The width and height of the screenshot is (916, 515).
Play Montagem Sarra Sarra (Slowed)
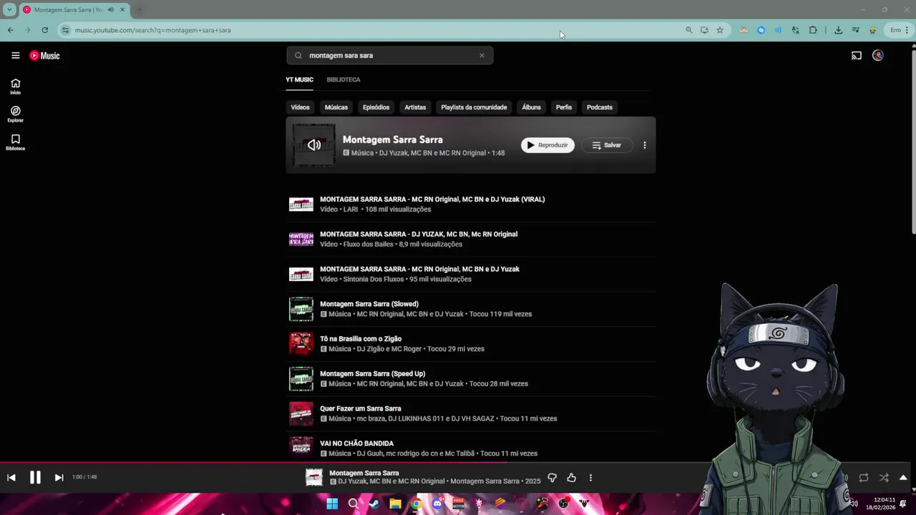click(471, 309)
